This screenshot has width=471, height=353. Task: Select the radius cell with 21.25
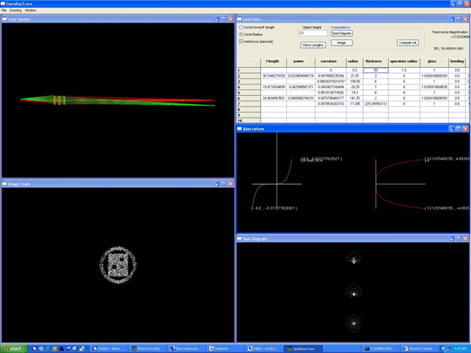355,76
